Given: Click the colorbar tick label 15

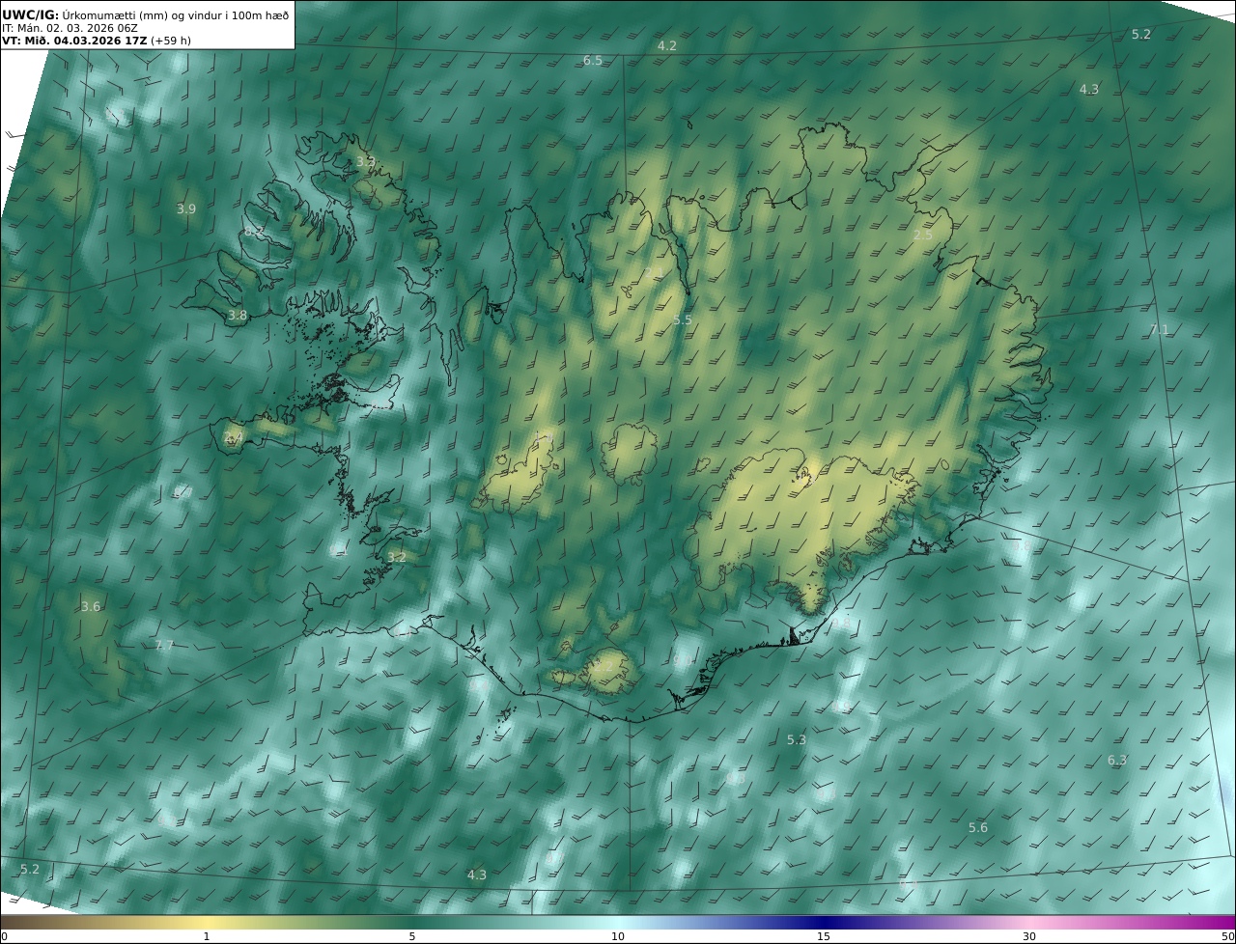Looking at the screenshot, I should click(x=824, y=936).
